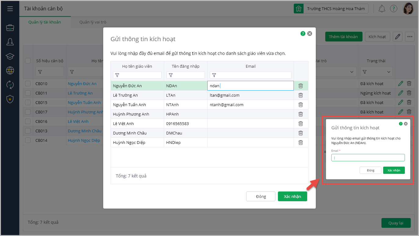Switch to Quản lý vai trò tab
Screen dimensions: 419x236
[x=93, y=22]
